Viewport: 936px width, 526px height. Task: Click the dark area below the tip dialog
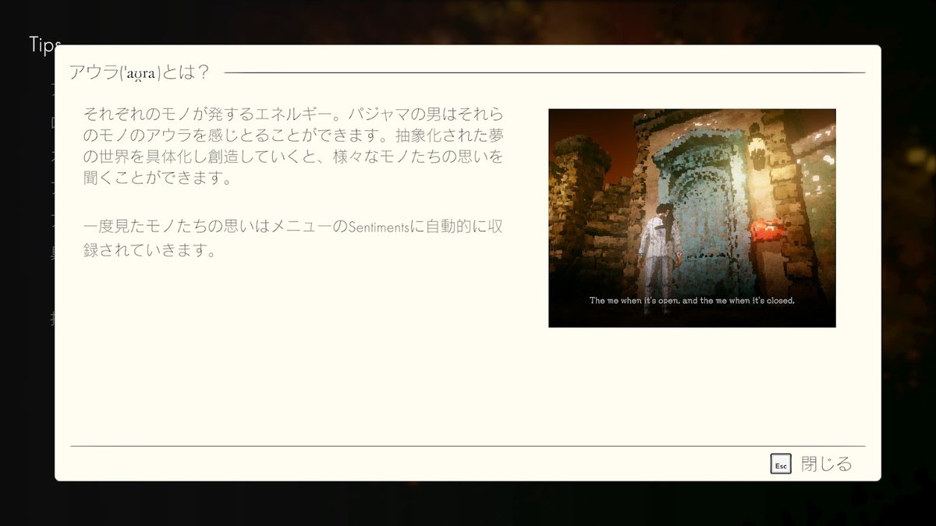(x=468, y=504)
